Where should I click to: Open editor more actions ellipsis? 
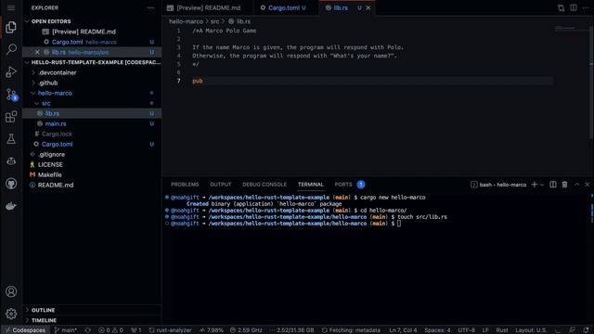[586, 7]
